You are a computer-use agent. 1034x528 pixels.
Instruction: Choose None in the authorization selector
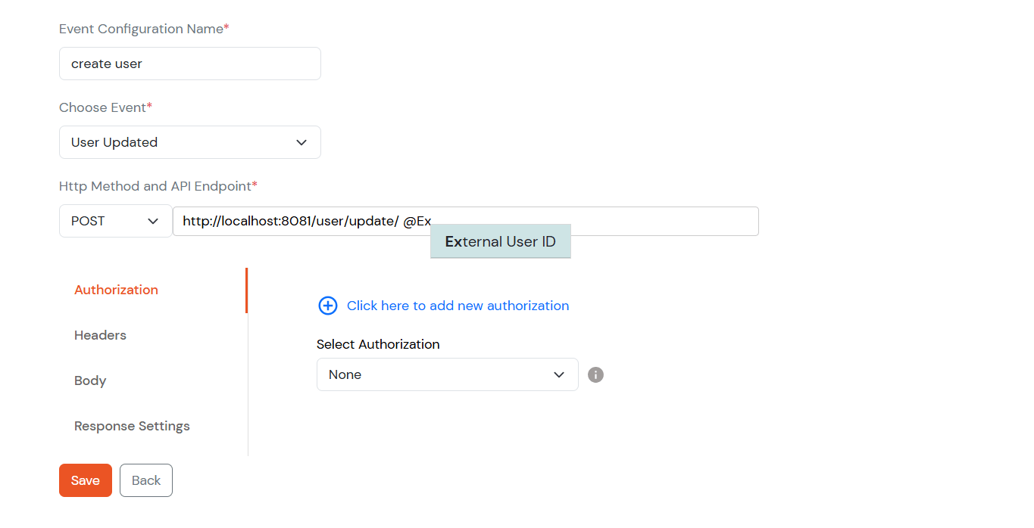(x=447, y=374)
